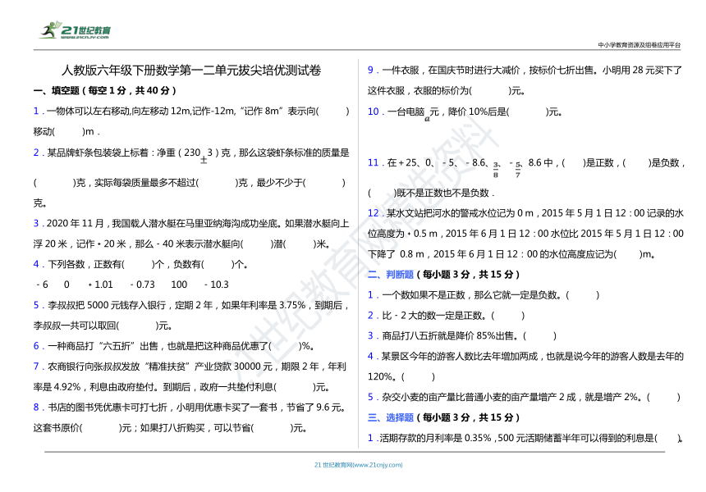
Task: Click question 7 about 农商银行 loan 30000元
Action: [x=190, y=377]
